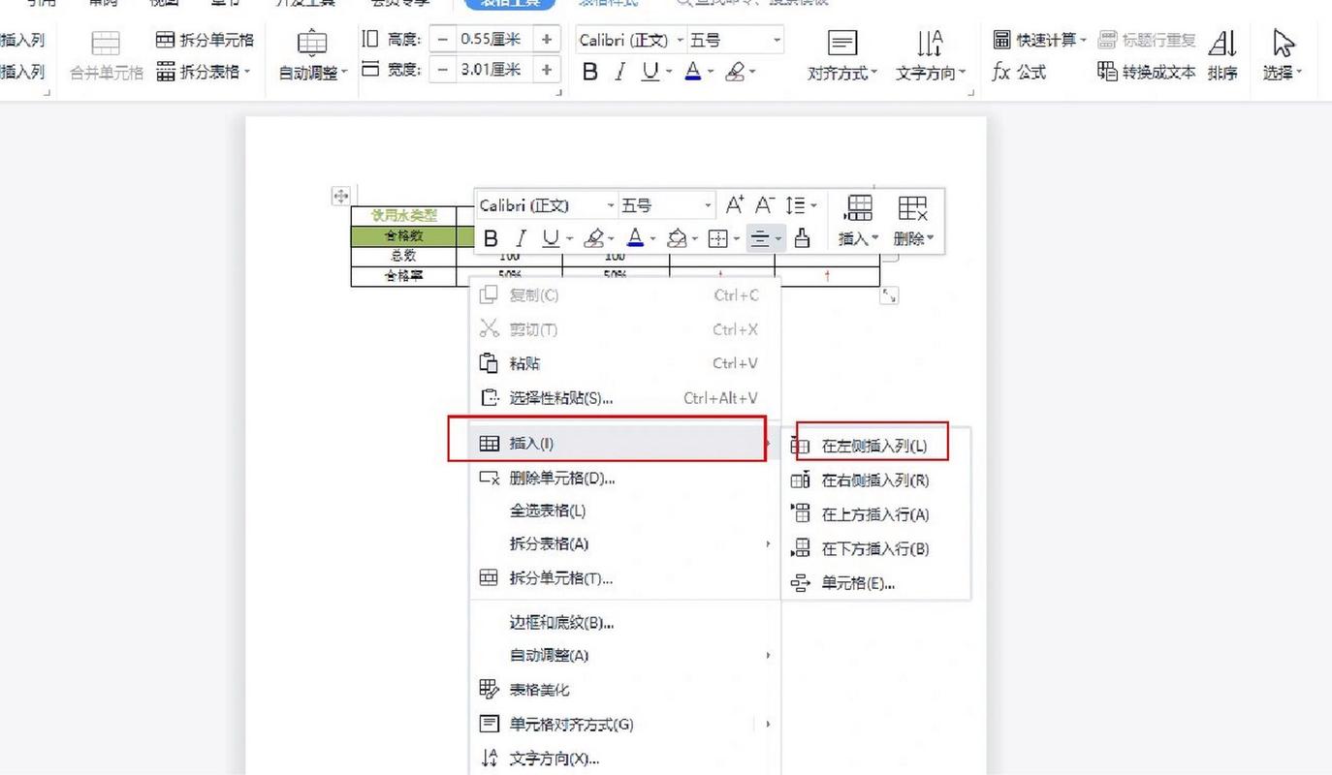1332x775 pixels.
Task: Open Cell Alignment (单元格对齐方式(G)) submenu
Action: [624, 725]
